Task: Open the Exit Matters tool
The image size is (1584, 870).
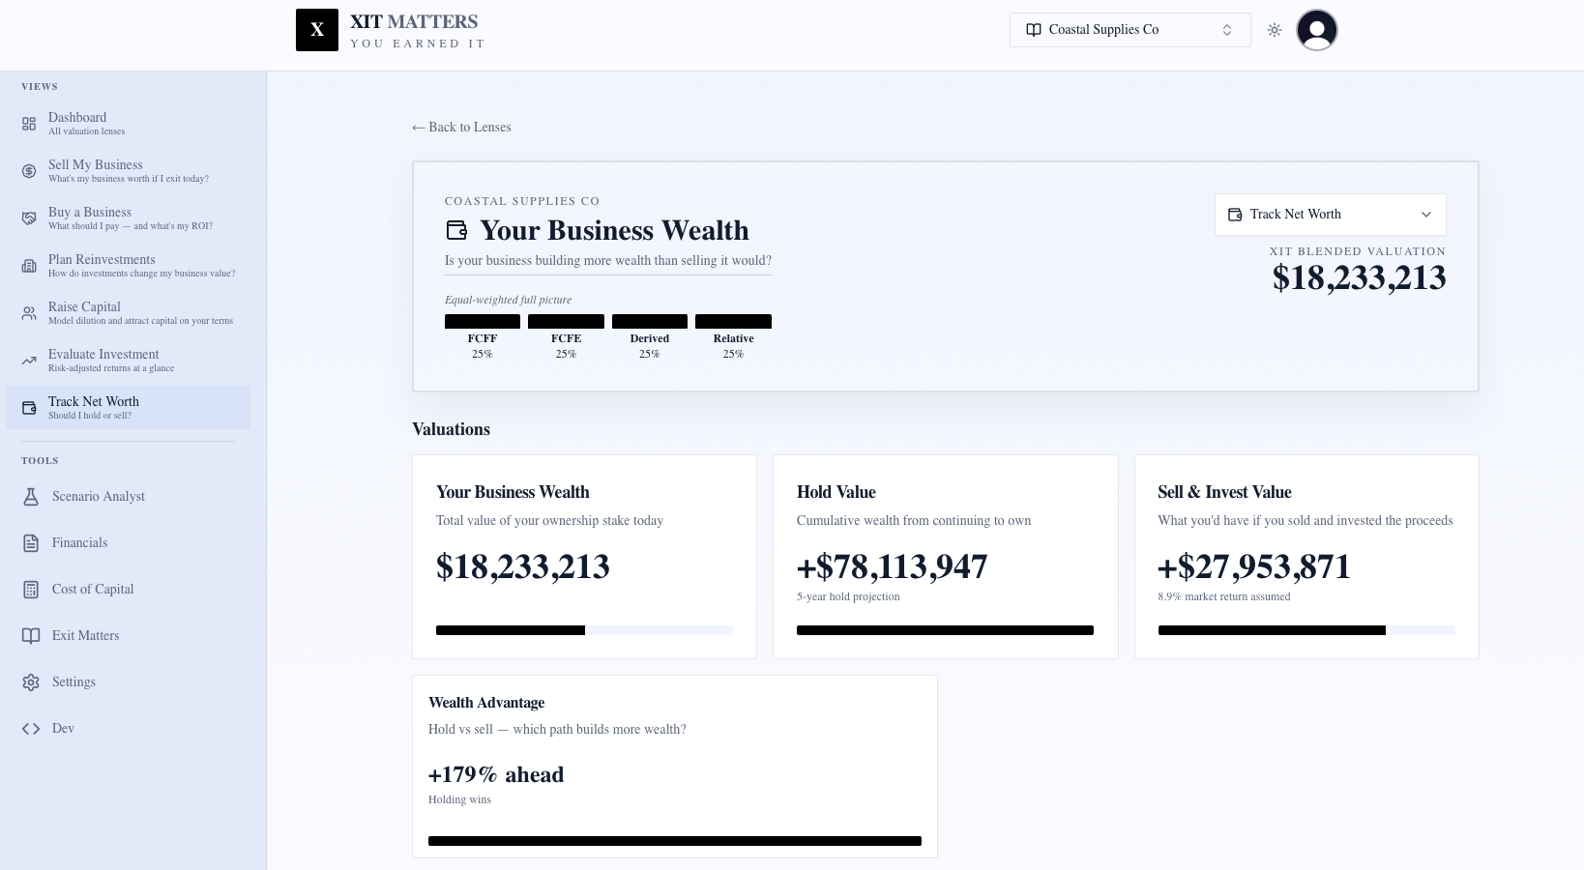Action: coord(128,635)
